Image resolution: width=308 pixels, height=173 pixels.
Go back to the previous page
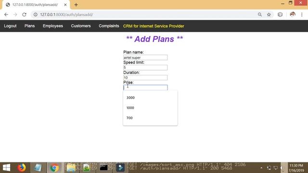[6, 14]
